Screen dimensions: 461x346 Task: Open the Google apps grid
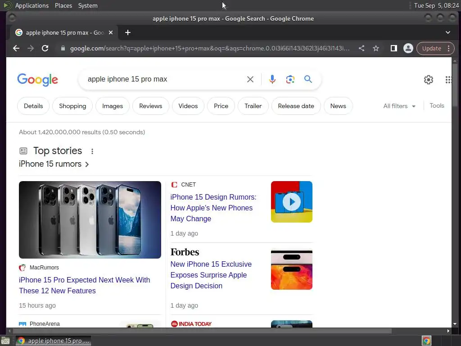tap(448, 79)
